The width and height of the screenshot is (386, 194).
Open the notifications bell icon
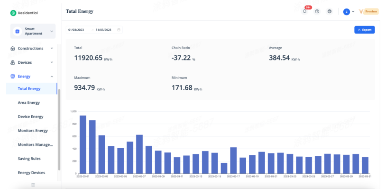click(304, 11)
